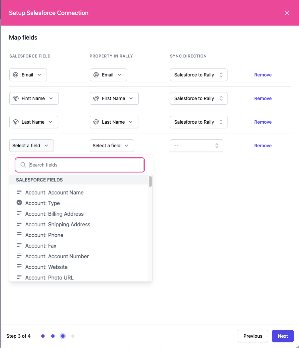Remove the Last Name field mapping

(263, 122)
